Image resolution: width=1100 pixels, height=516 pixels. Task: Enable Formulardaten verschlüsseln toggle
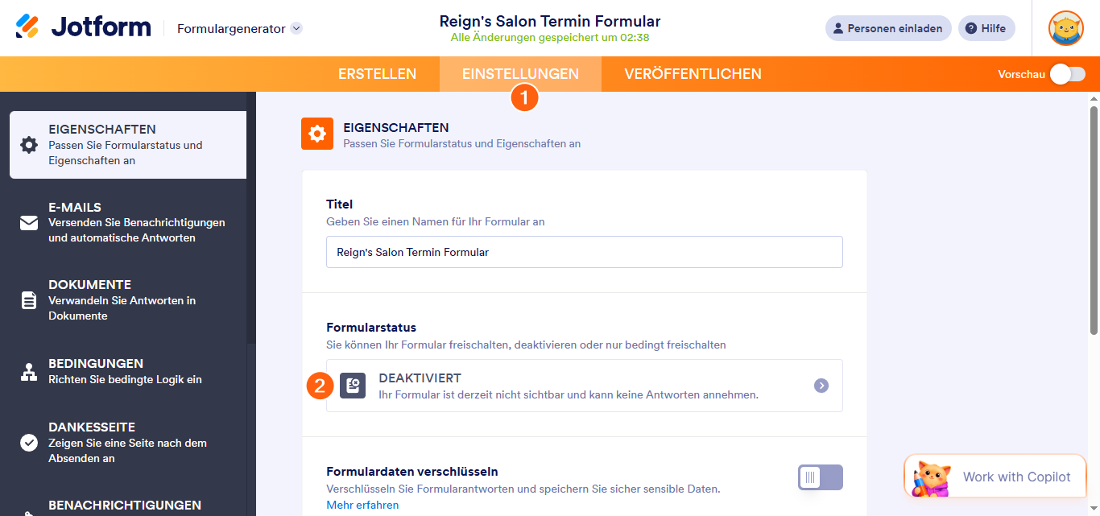[x=820, y=477]
